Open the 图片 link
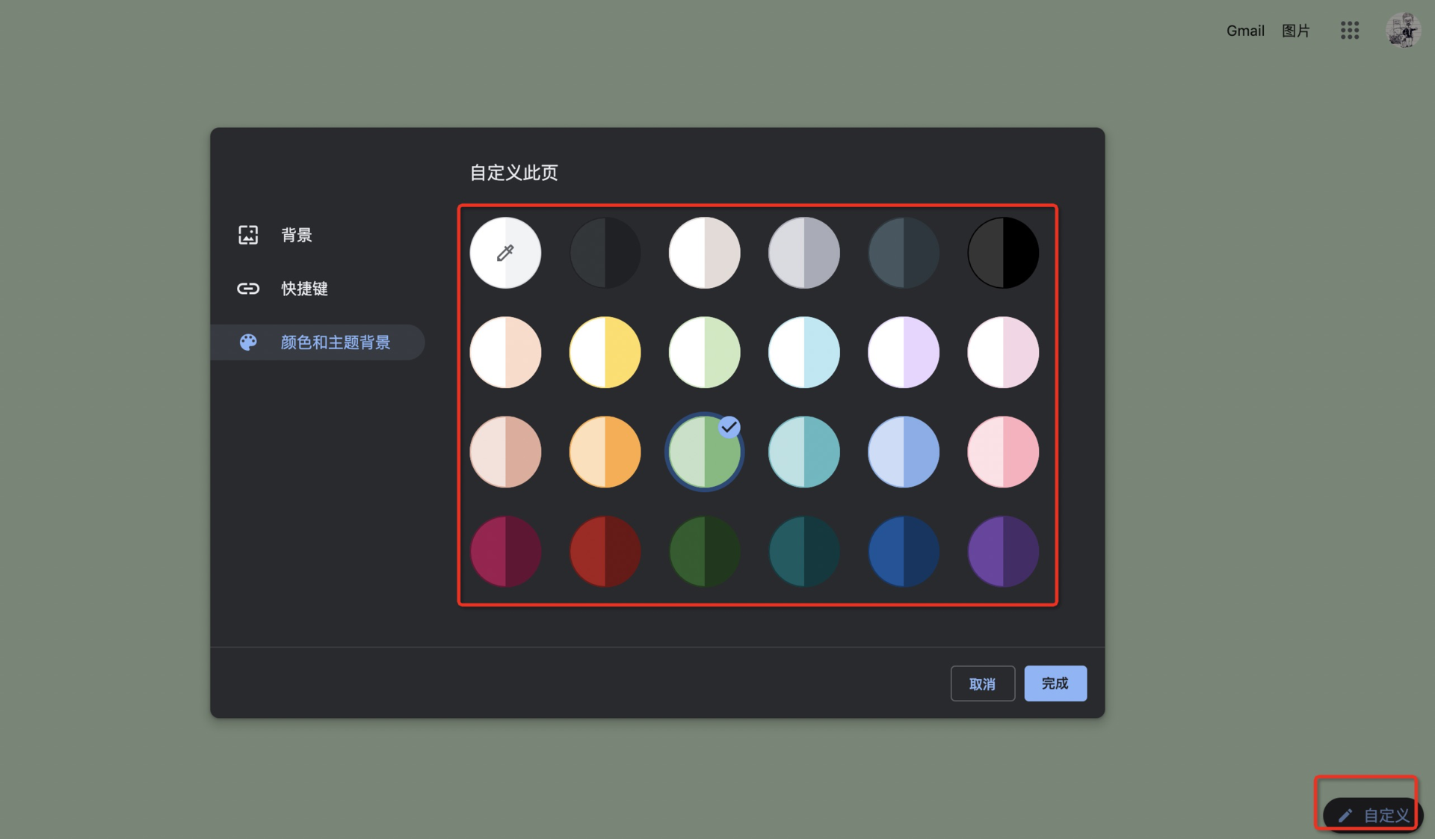The image size is (1435, 839). point(1296,31)
